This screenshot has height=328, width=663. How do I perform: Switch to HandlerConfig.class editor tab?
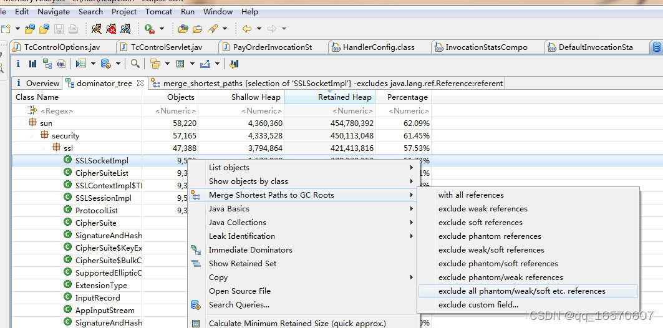point(379,47)
